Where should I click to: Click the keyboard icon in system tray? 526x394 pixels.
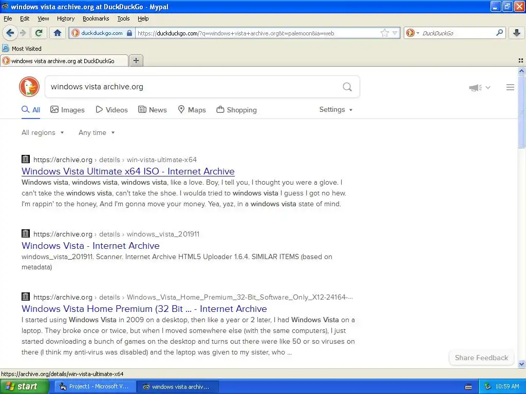coord(468,387)
